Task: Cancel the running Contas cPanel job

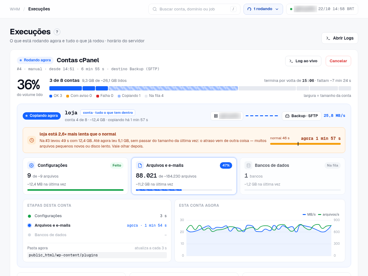Action: [338, 61]
